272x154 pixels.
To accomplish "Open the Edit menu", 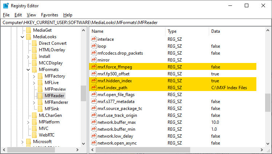I will point(18,15).
